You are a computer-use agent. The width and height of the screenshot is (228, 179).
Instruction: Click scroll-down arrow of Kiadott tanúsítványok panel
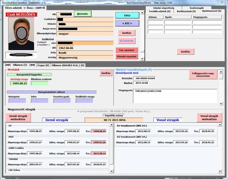click(x=221, y=104)
